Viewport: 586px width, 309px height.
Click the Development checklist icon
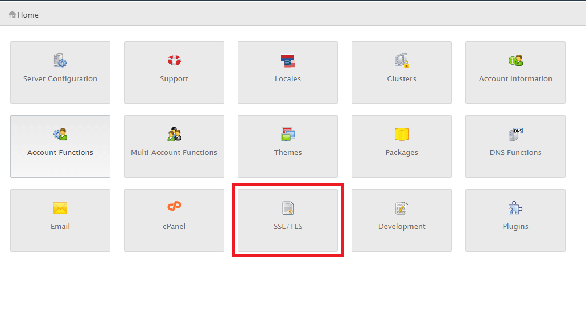coord(402,208)
